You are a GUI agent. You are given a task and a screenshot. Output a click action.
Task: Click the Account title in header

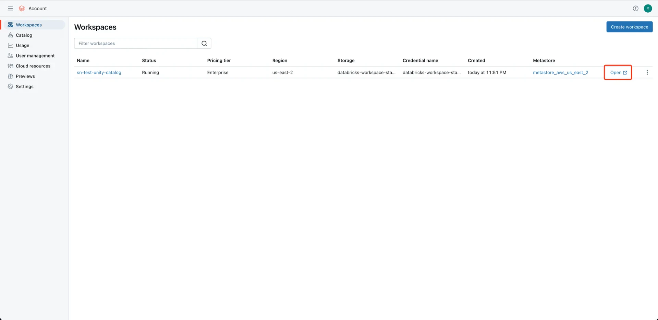click(x=38, y=9)
